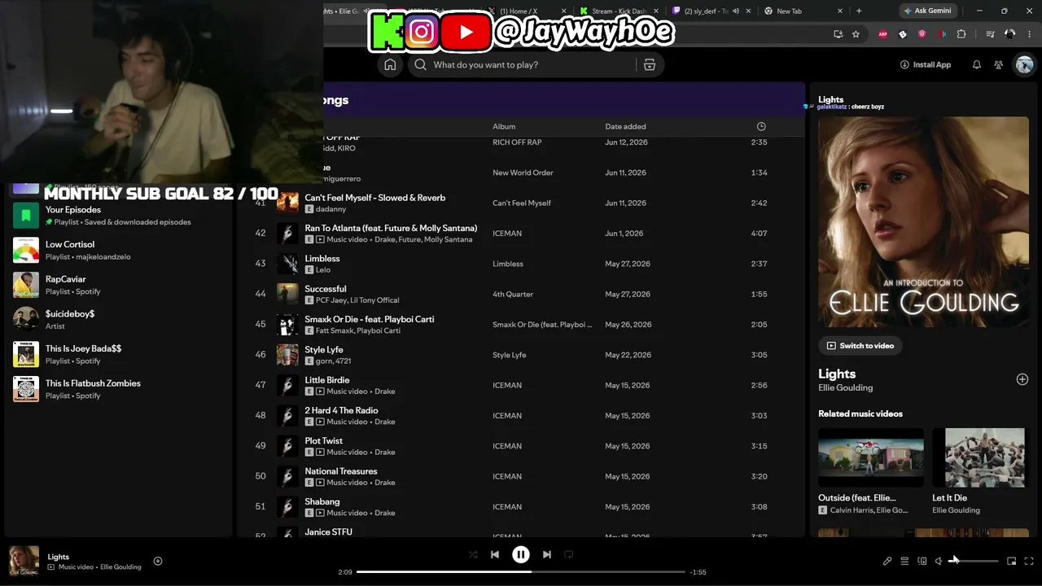Click the Install App button
This screenshot has height=586, width=1042.
926,65
